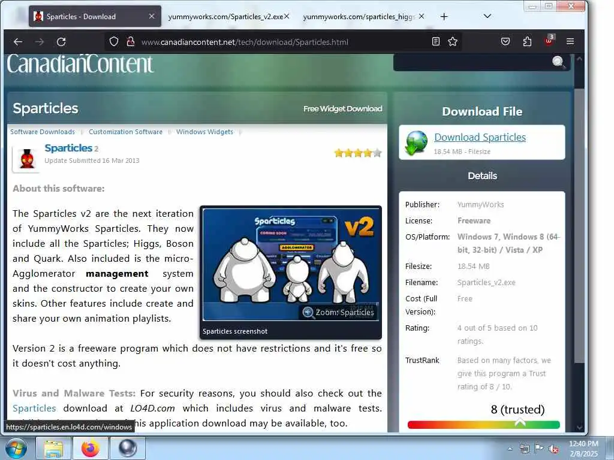Click the magnifying glass search icon
The image size is (614, 460).
(x=558, y=62)
